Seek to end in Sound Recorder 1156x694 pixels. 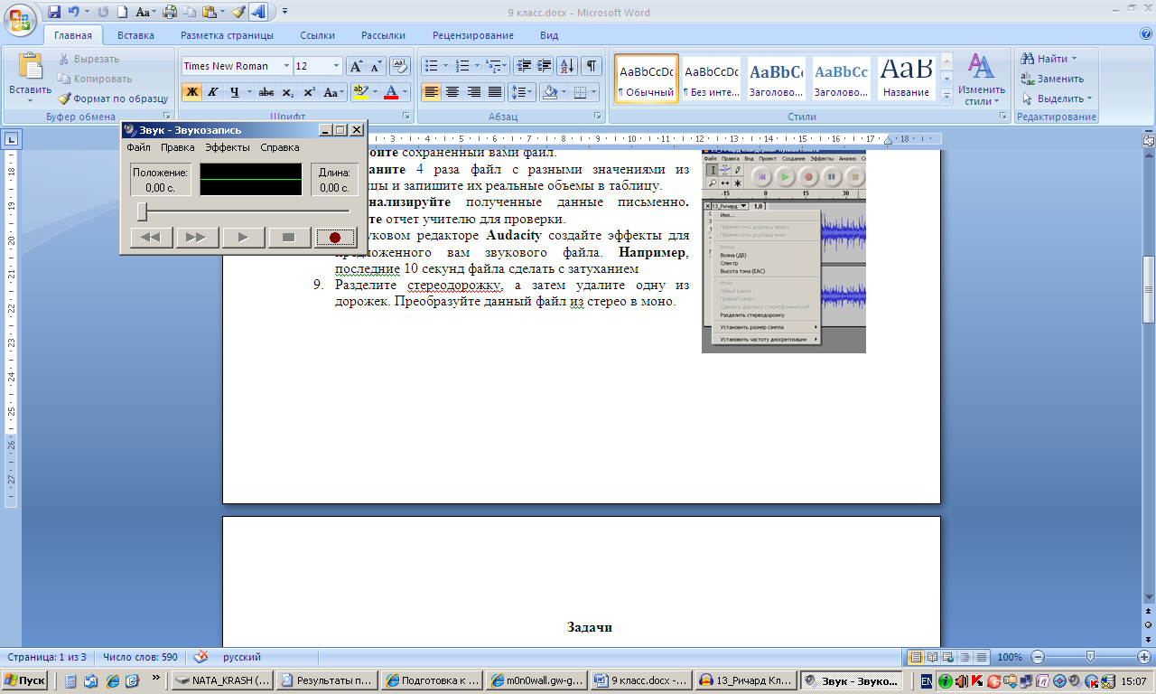[x=197, y=238]
